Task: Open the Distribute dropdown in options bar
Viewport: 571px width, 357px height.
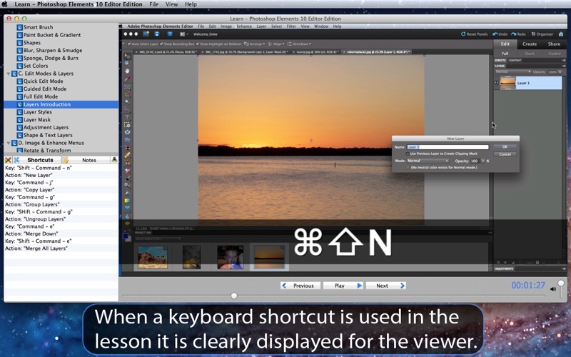Action: (x=299, y=44)
